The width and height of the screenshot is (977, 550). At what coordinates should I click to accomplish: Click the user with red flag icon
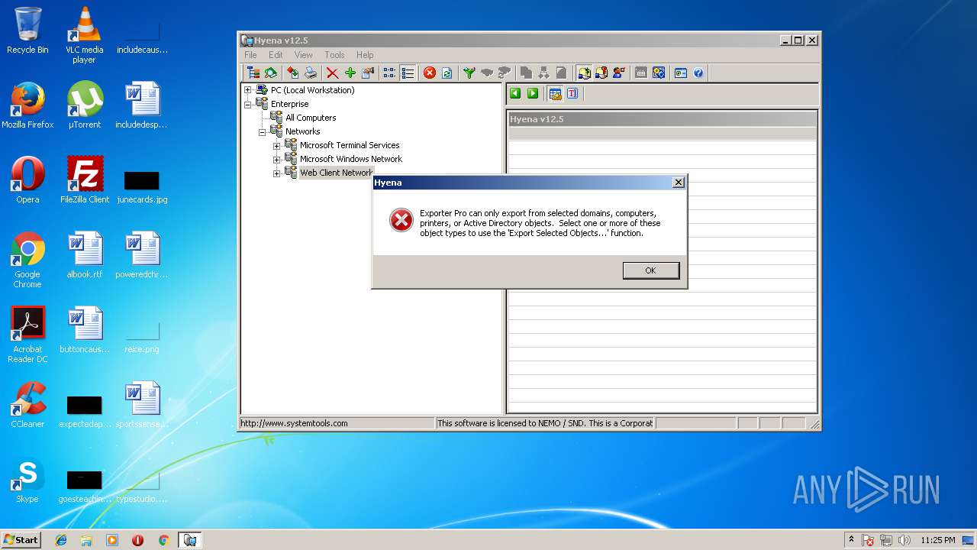619,73
